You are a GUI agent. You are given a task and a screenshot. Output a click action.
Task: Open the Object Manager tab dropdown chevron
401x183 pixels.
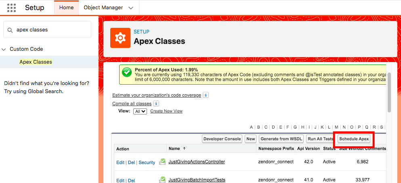(131, 8)
